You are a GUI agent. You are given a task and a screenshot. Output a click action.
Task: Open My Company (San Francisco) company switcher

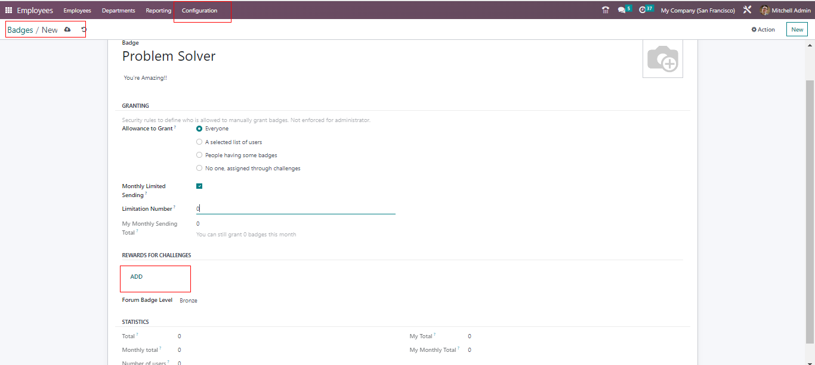click(697, 11)
